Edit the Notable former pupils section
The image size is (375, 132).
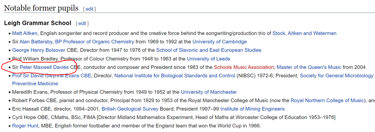[89, 9]
